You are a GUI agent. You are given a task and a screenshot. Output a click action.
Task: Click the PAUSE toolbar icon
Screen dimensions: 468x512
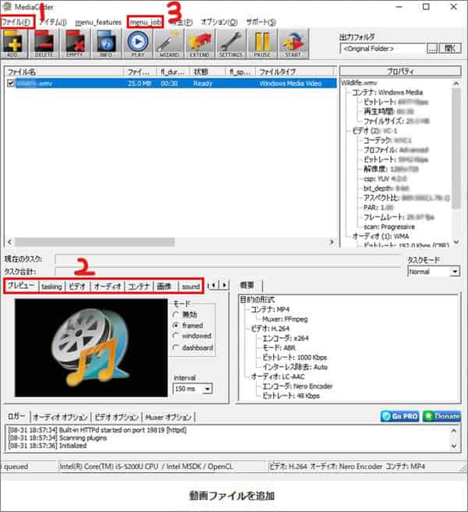coord(262,44)
